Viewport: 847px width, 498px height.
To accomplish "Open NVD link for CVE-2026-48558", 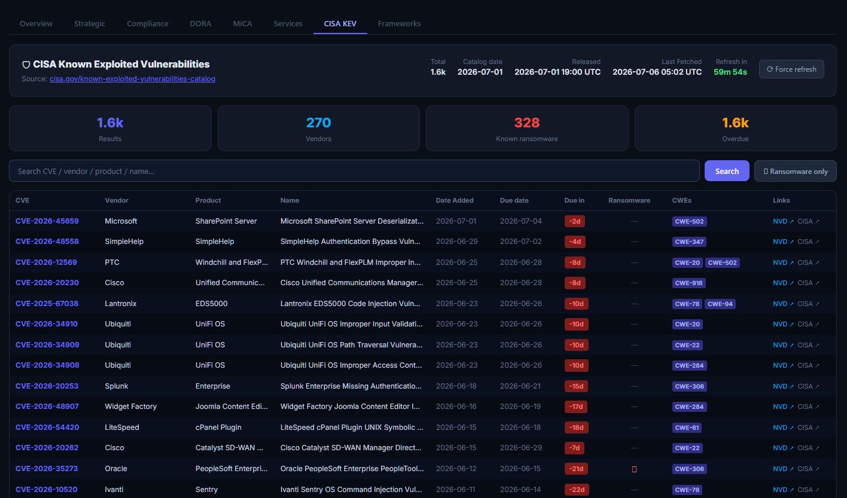I will point(783,242).
